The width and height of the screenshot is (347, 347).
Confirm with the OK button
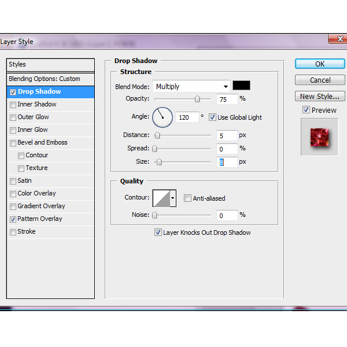coord(320,64)
